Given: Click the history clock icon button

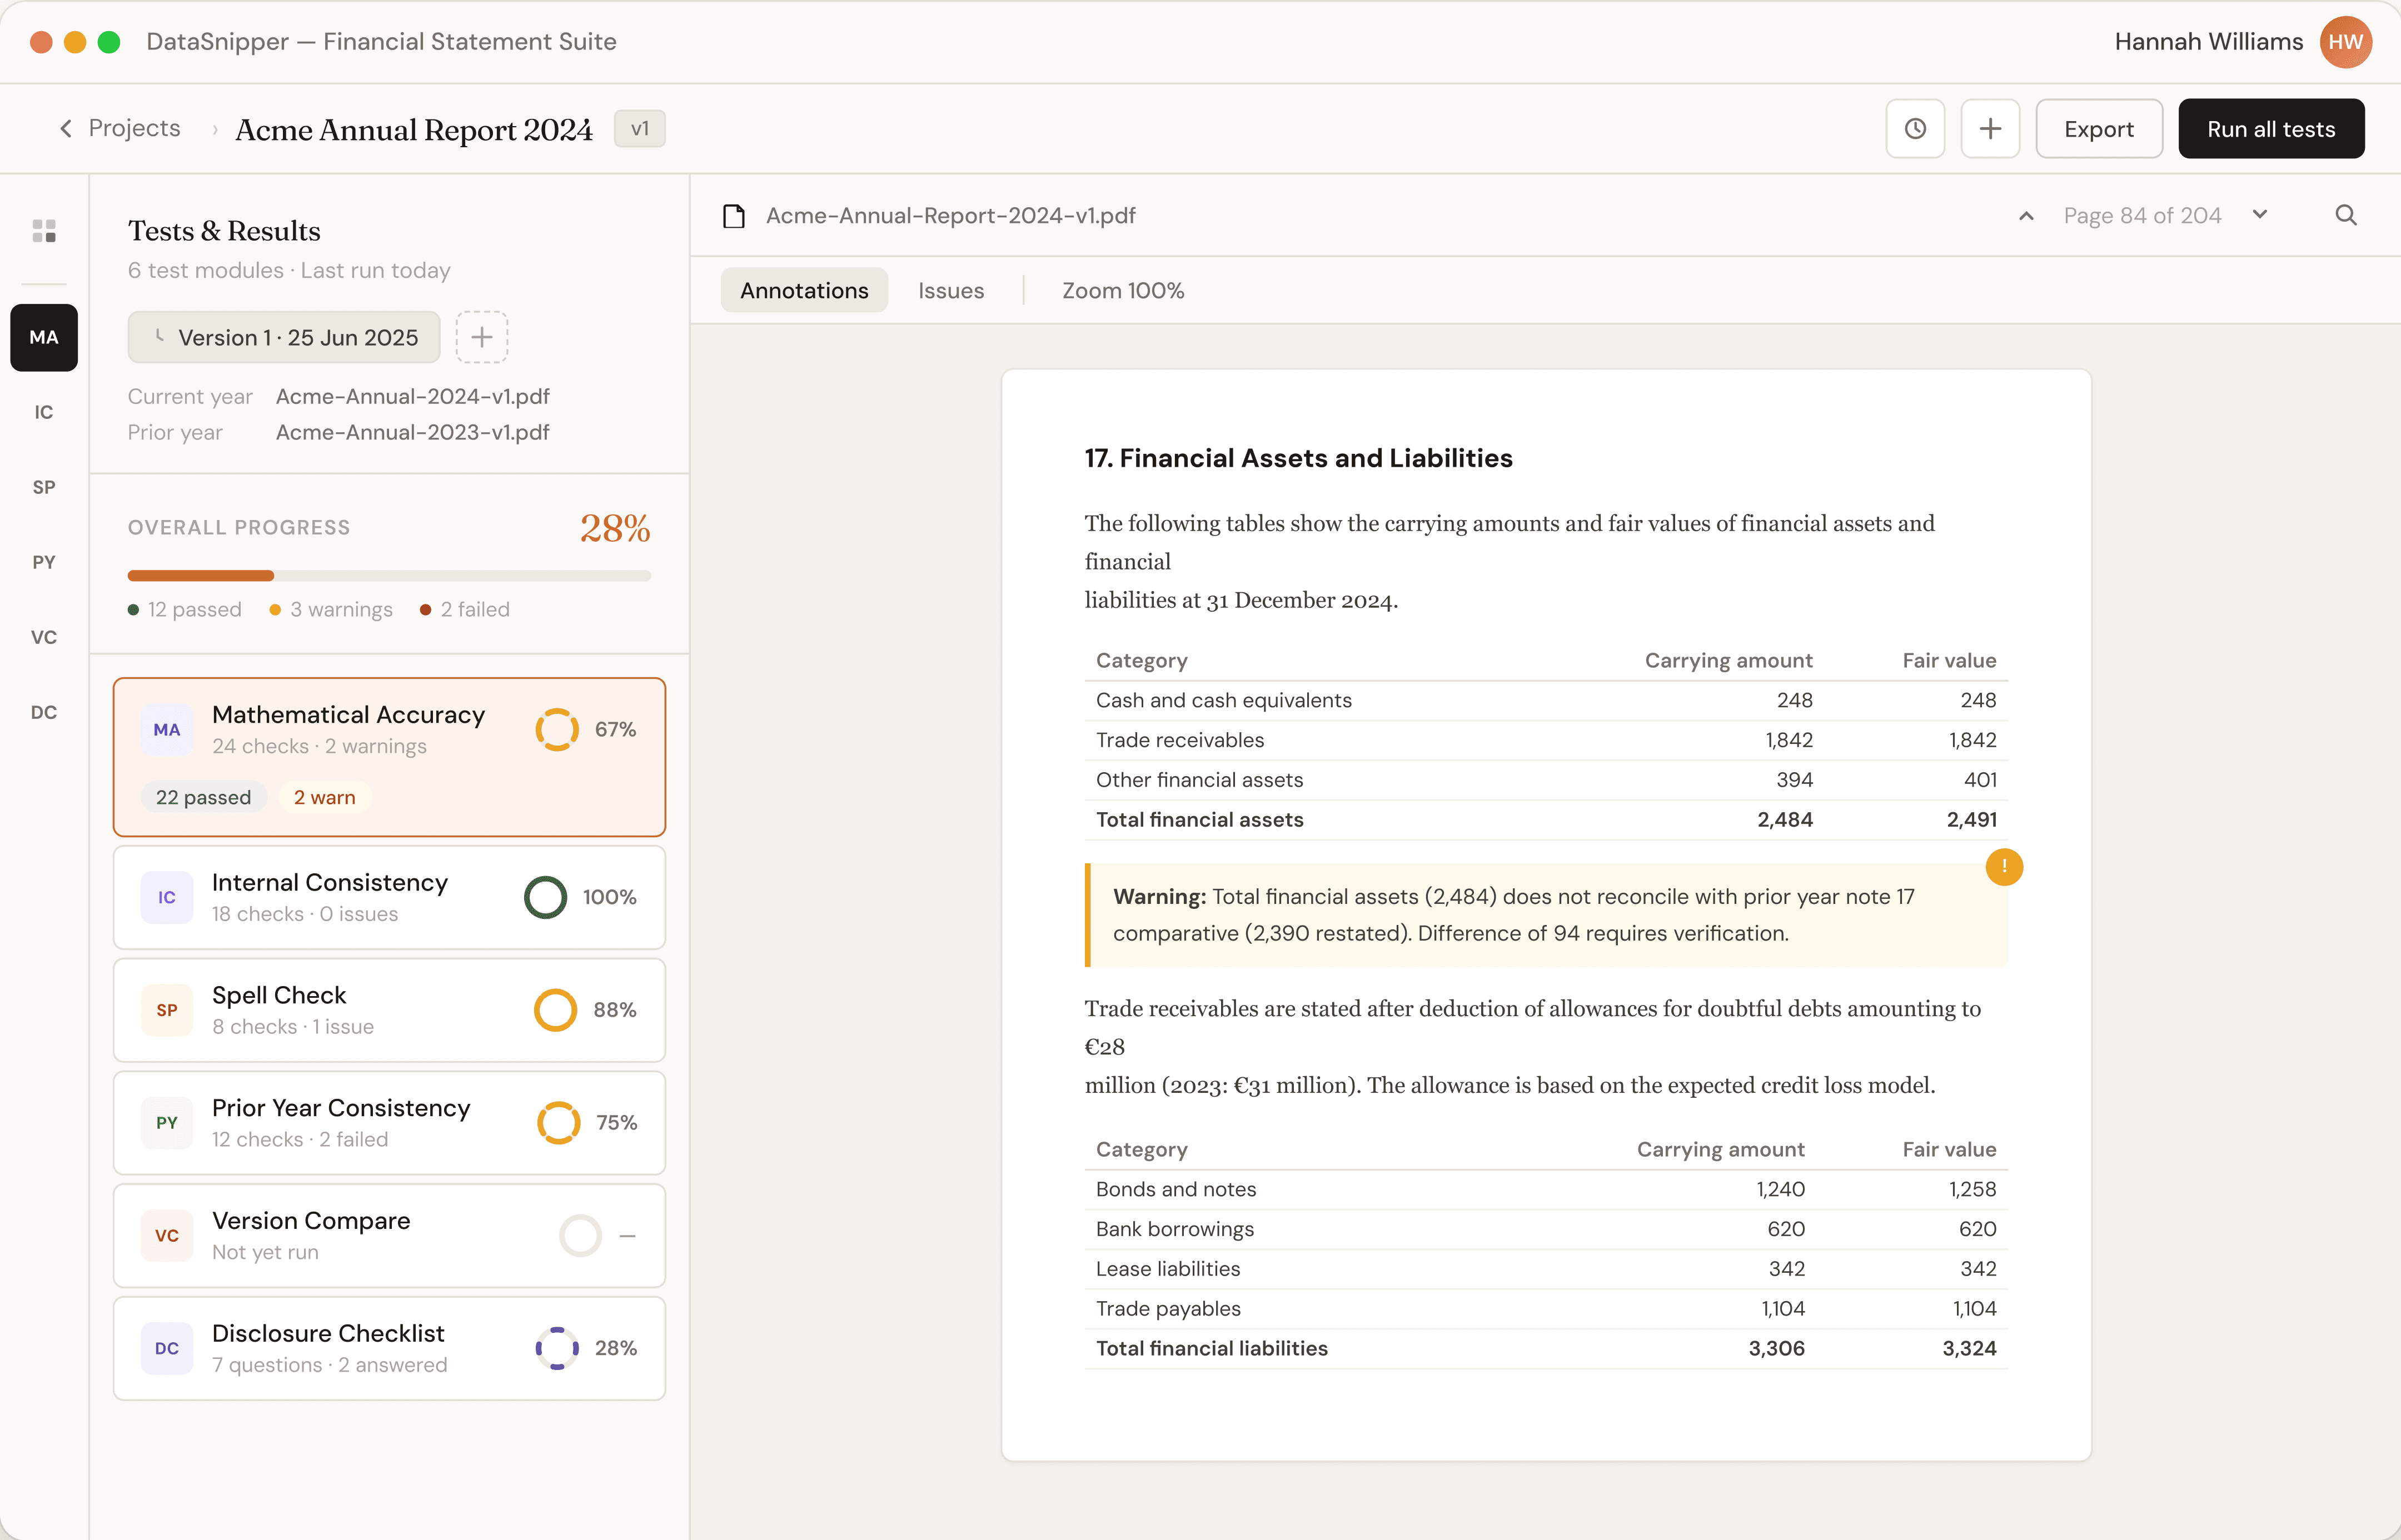Looking at the screenshot, I should 1915,129.
